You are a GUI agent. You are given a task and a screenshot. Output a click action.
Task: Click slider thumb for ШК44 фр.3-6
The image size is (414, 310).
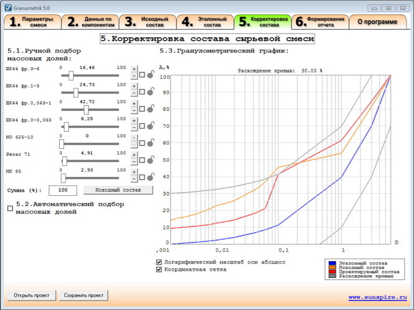(71, 75)
